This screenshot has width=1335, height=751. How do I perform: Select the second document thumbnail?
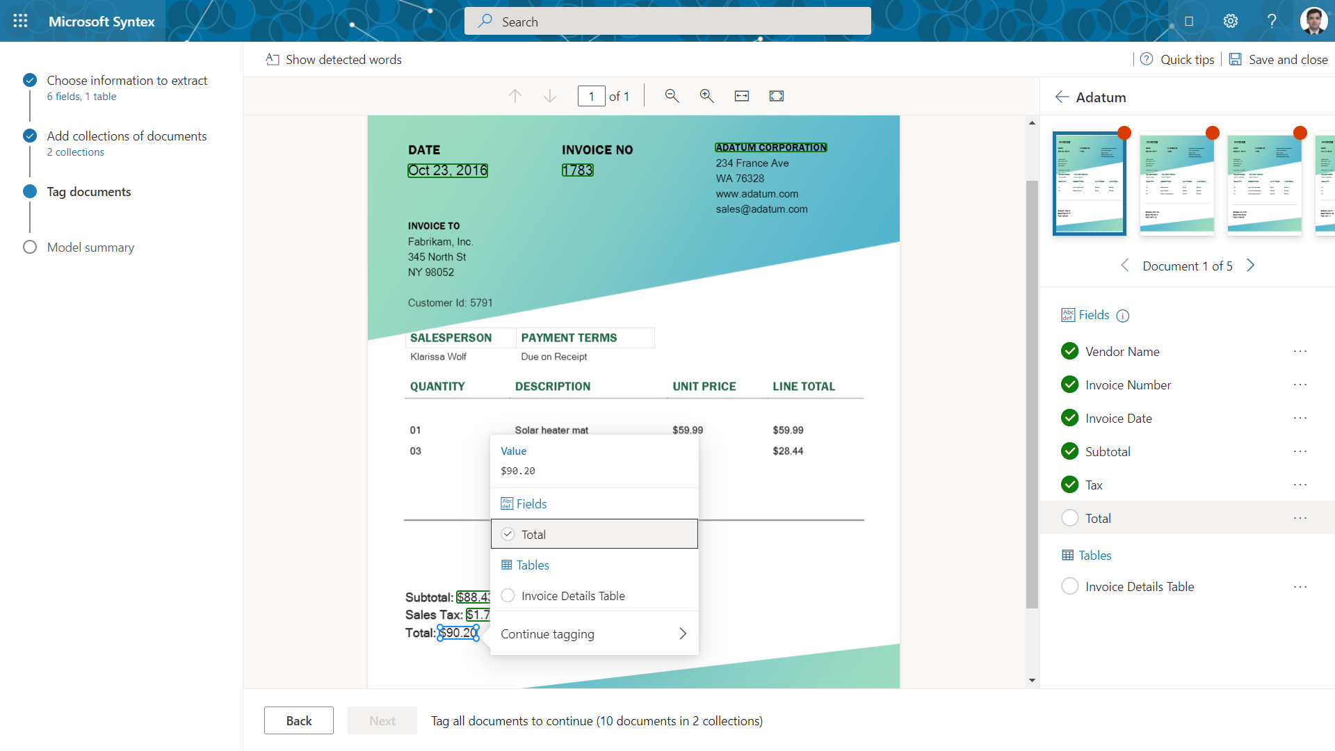(x=1176, y=184)
